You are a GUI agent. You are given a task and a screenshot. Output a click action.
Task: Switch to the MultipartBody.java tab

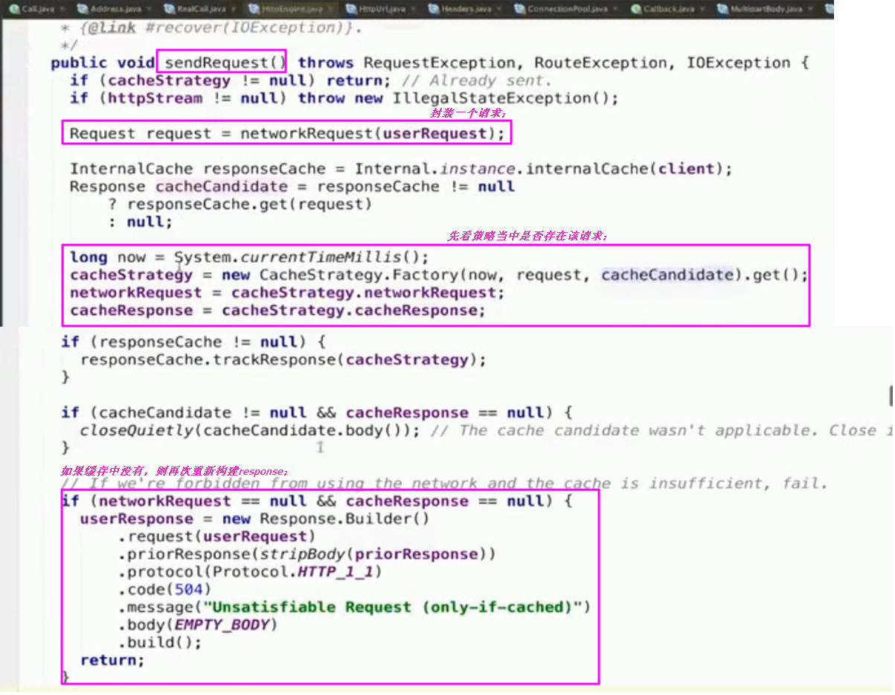(766, 9)
